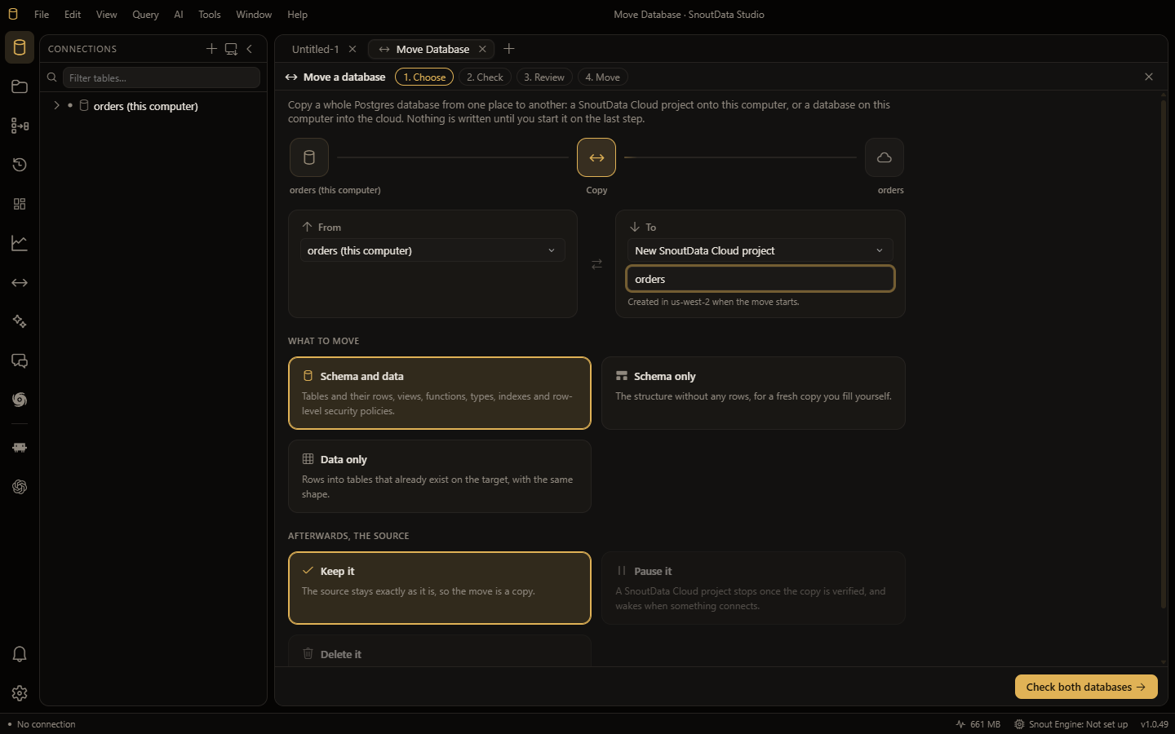This screenshot has width=1175, height=734.
Task: Open the chat bubbles icon in sidebar
Action: tap(20, 360)
